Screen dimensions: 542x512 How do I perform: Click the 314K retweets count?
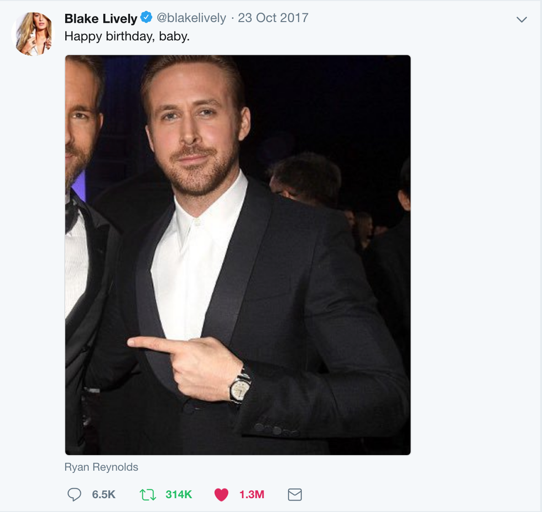[x=179, y=494]
